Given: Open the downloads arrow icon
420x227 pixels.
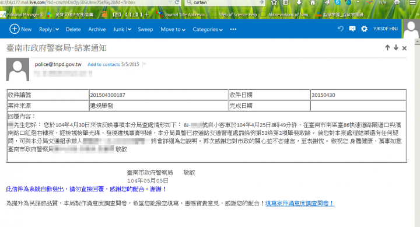Looking at the screenshot, I should point(299,2).
